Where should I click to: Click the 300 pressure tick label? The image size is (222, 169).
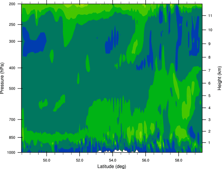(12, 41)
